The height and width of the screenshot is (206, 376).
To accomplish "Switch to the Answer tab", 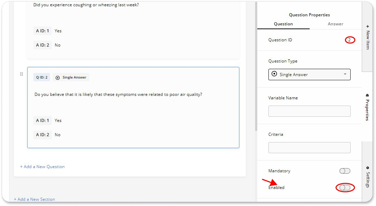I will coord(335,24).
